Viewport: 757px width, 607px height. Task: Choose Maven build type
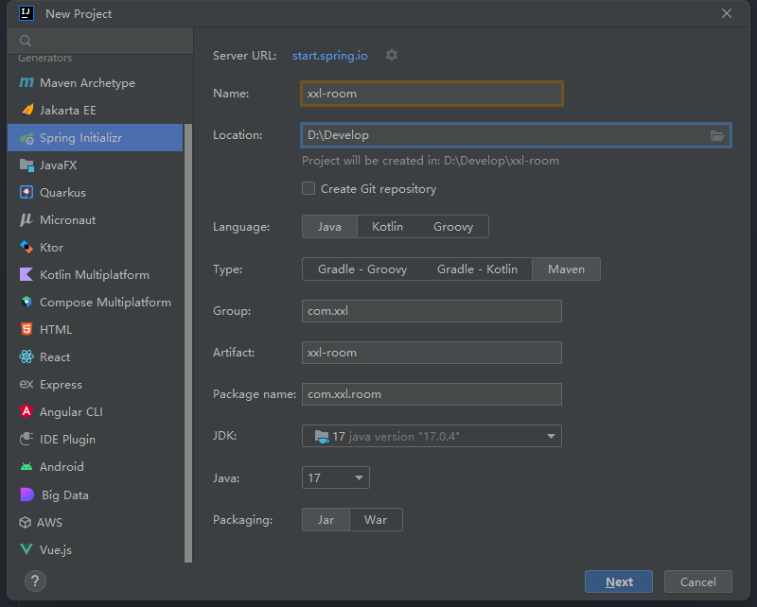coord(566,269)
